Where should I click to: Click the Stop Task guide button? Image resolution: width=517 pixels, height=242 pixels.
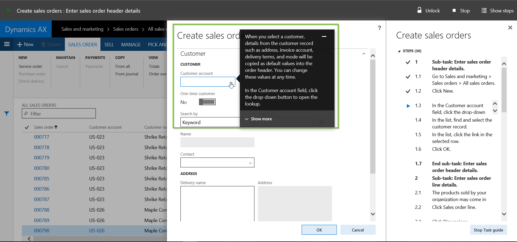pos(488,230)
